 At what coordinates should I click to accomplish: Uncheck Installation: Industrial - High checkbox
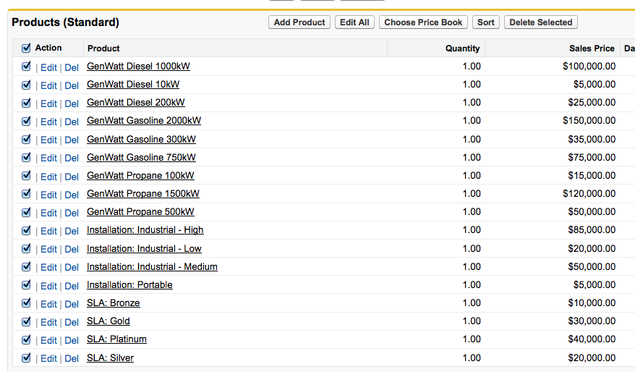[26, 230]
